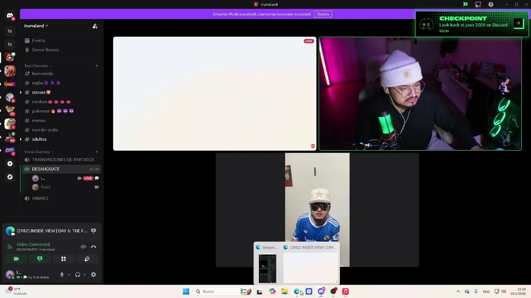Open the Discover servers compass icon
The image size is (531, 298).
click(x=10, y=177)
